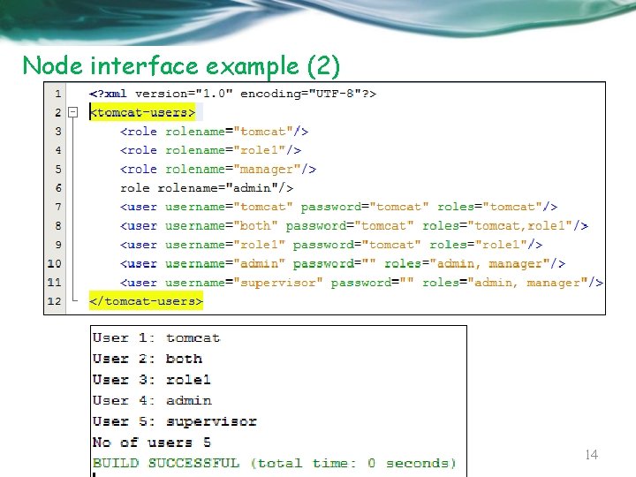Click the user line with username="admin"

point(343,263)
